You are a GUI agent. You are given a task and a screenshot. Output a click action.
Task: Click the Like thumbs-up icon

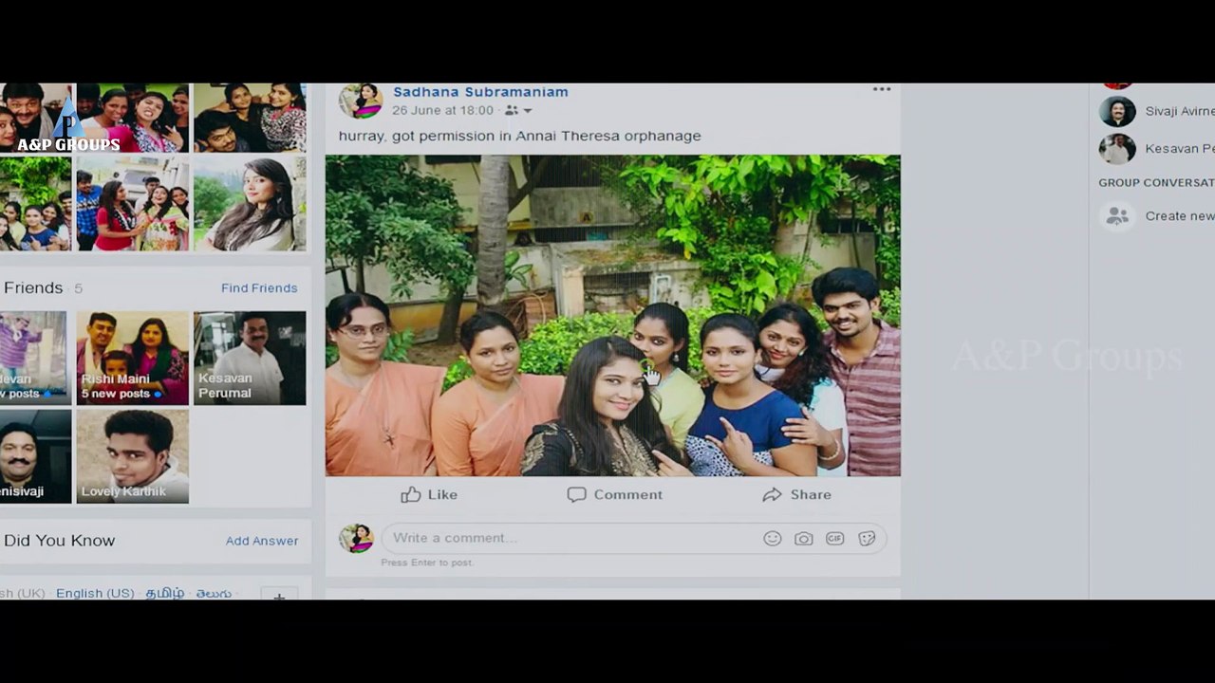click(x=411, y=494)
